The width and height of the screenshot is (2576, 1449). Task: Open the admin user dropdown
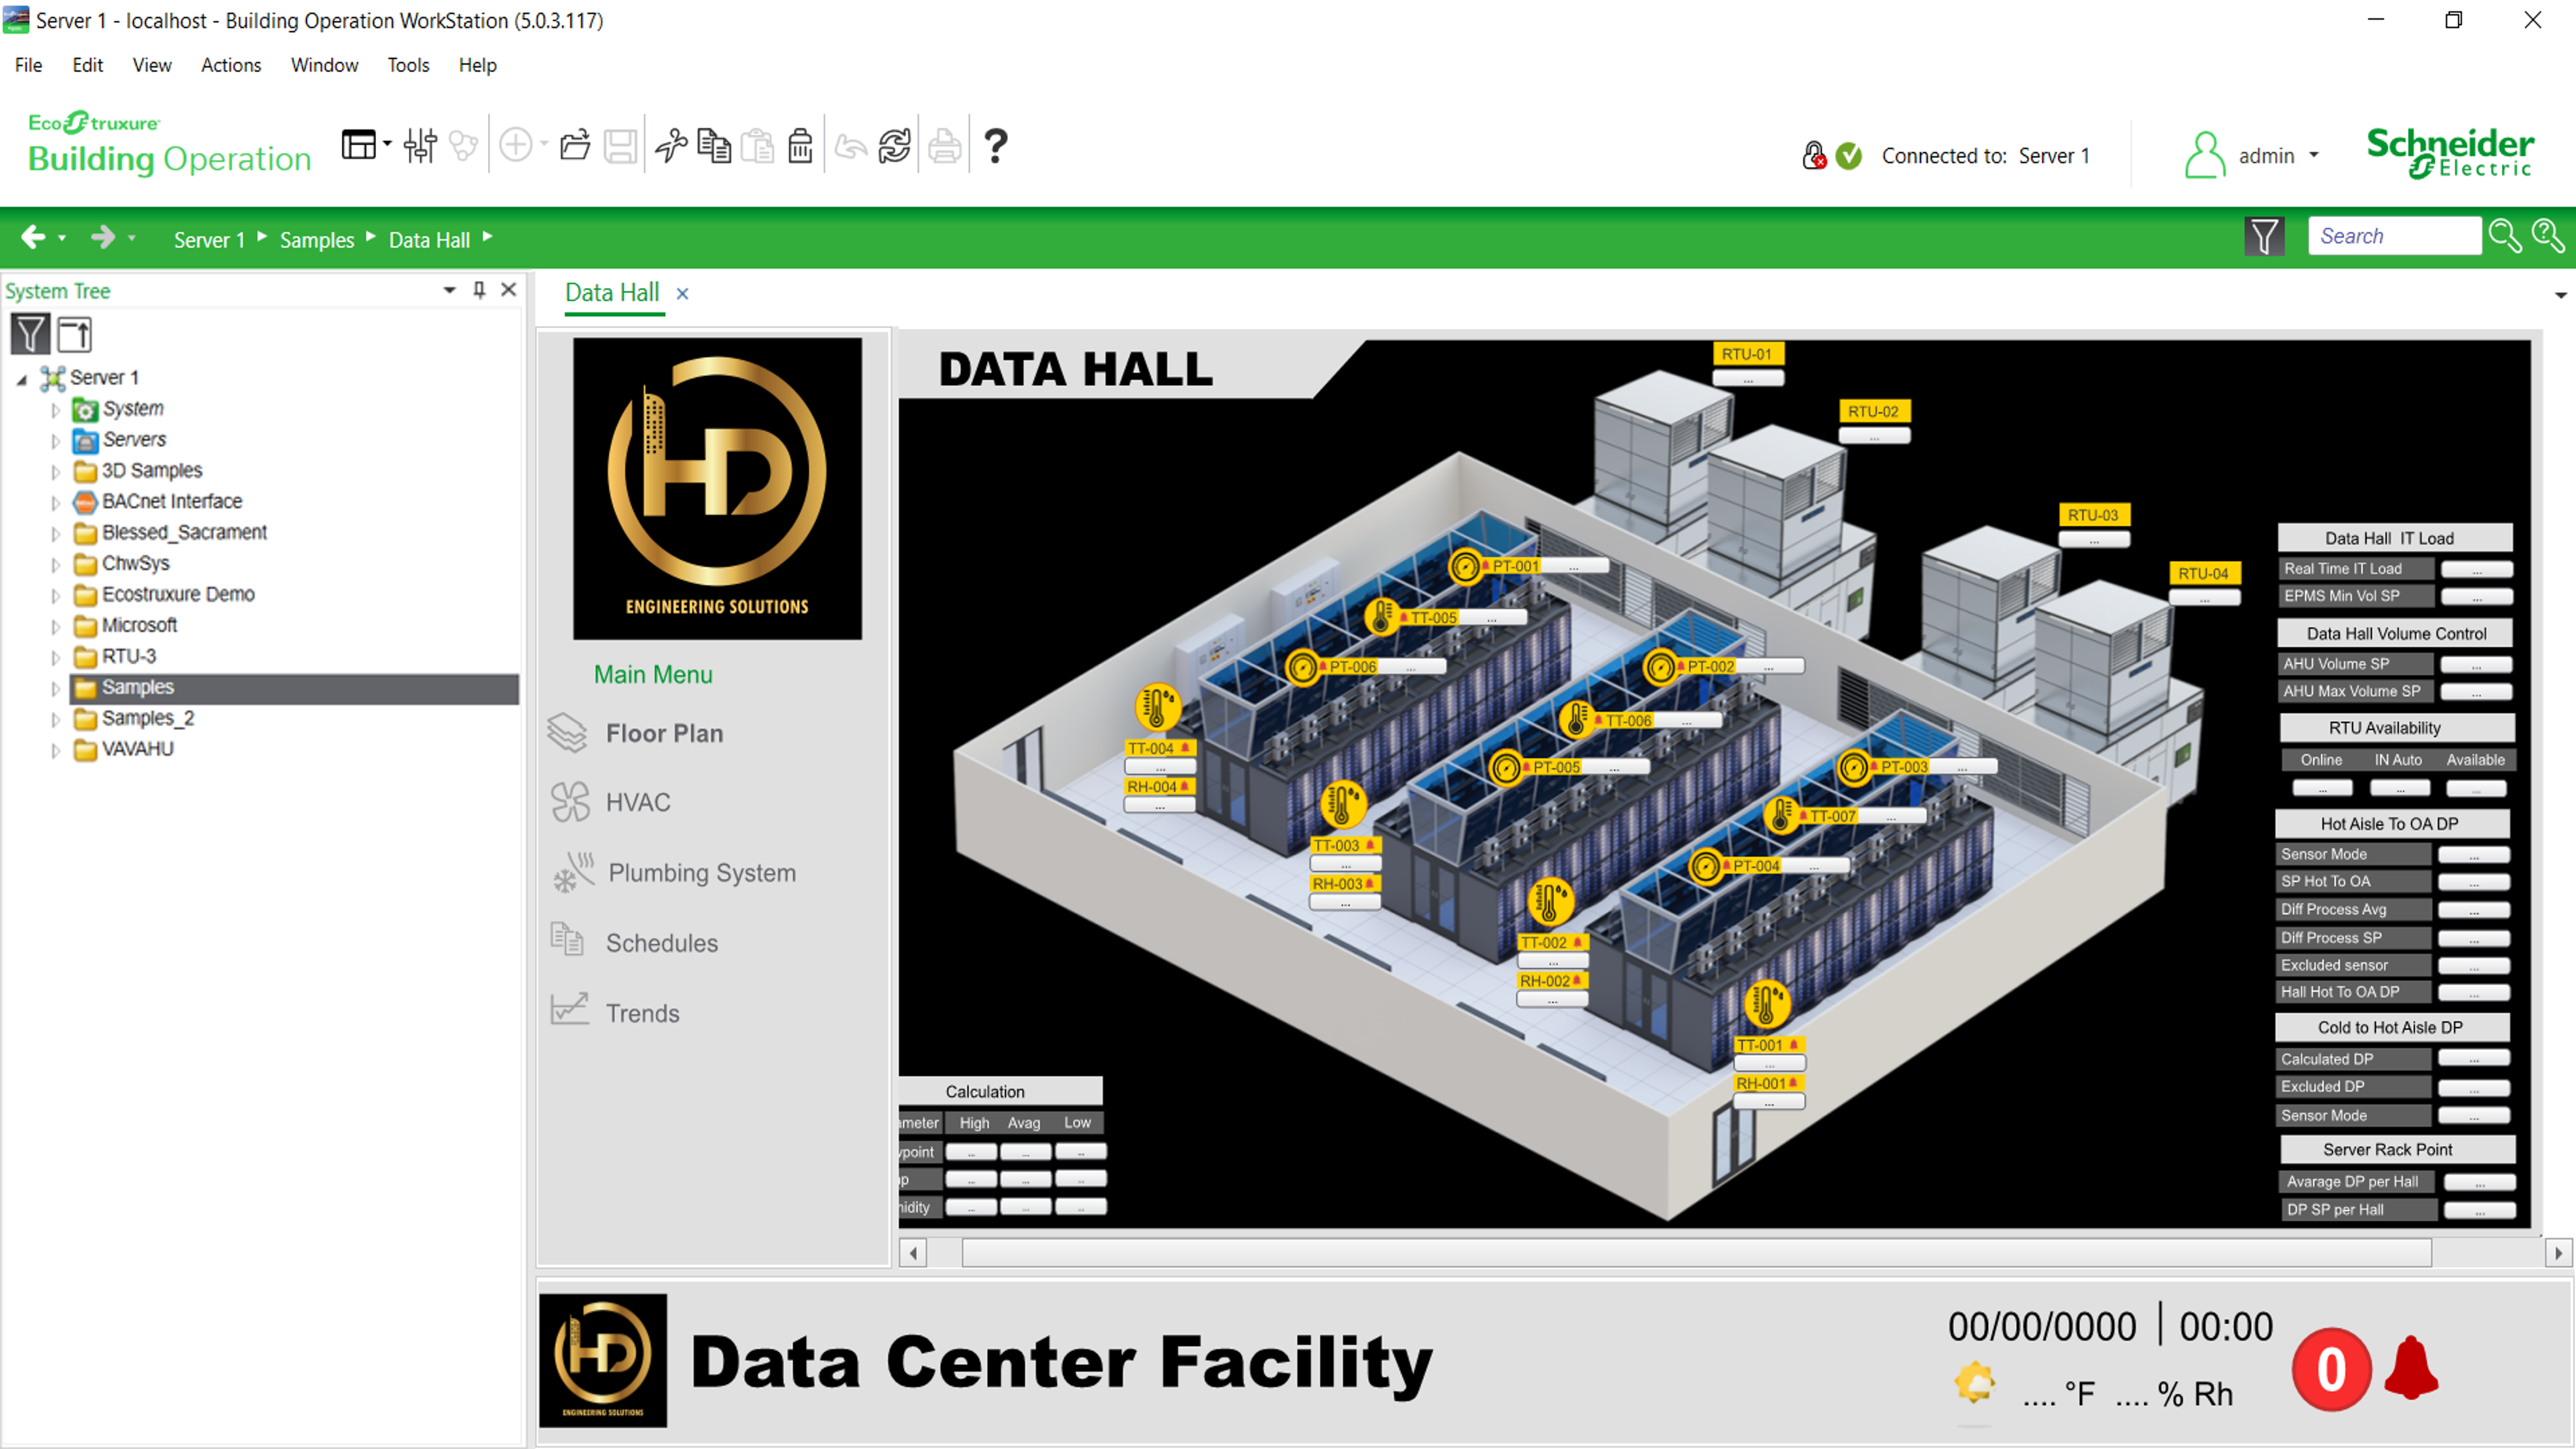(x=2314, y=156)
